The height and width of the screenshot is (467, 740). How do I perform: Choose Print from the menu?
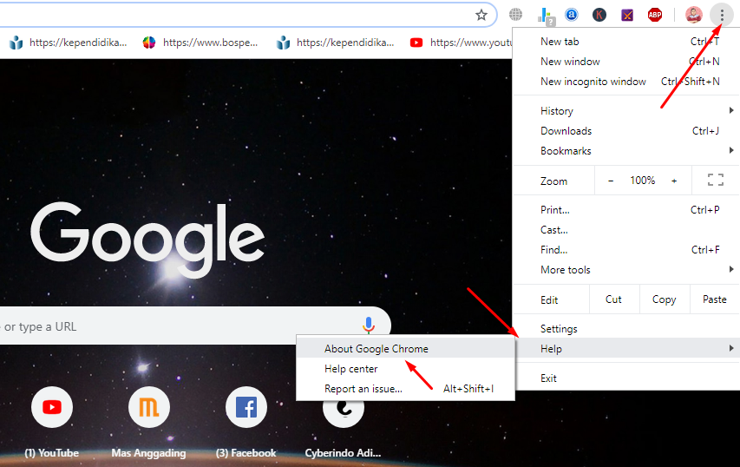click(x=626, y=210)
